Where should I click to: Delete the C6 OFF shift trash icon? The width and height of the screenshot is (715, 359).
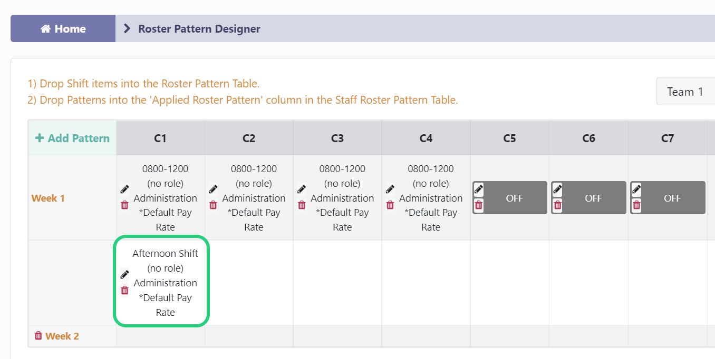(557, 205)
